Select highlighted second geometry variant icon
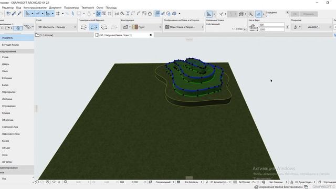 (x=93, y=27)
